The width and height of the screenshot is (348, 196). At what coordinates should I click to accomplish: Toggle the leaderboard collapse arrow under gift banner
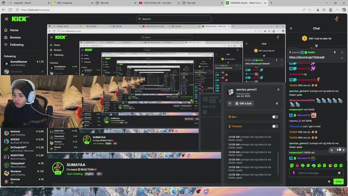pyautogui.click(x=316, y=46)
